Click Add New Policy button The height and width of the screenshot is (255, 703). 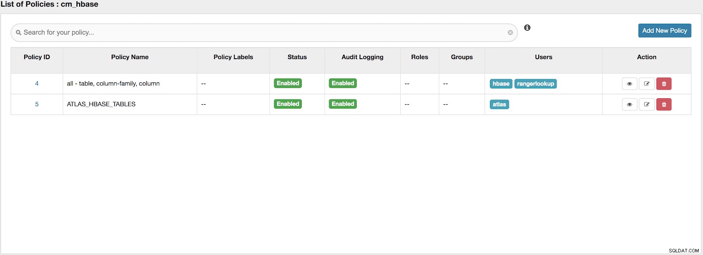(x=664, y=31)
